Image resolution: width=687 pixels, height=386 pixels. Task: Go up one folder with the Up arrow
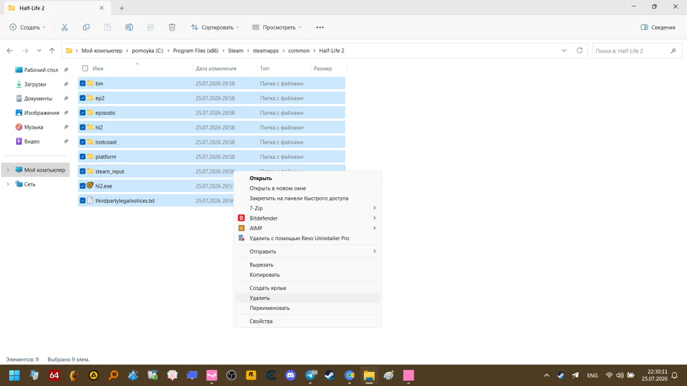click(x=52, y=50)
